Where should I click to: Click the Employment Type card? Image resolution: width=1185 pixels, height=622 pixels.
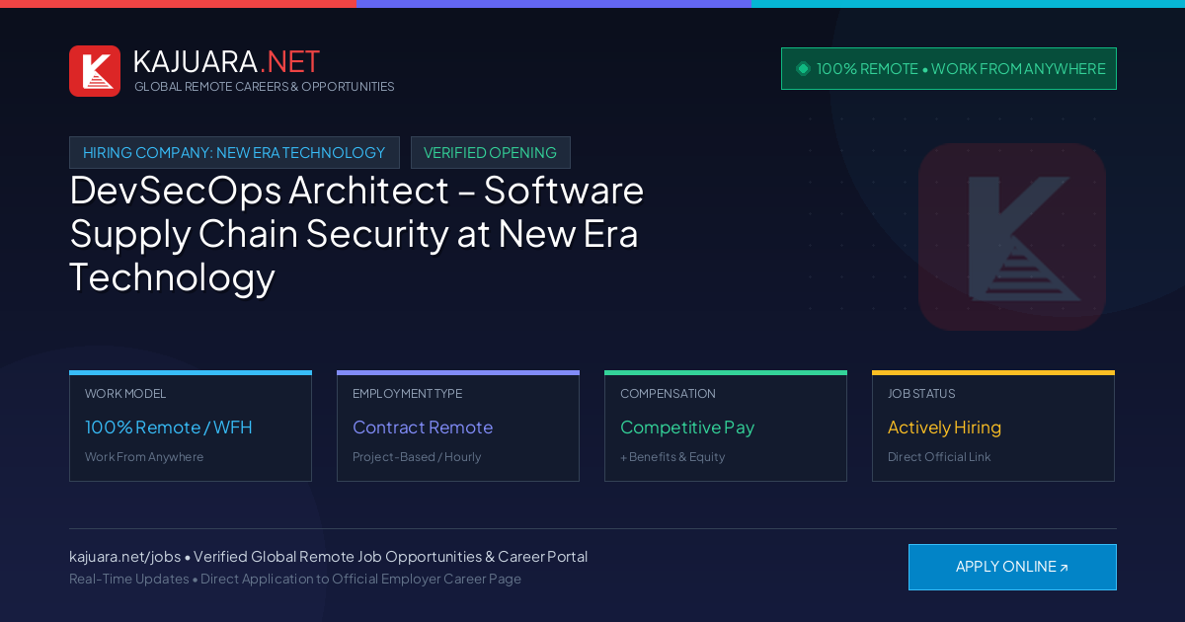(458, 427)
